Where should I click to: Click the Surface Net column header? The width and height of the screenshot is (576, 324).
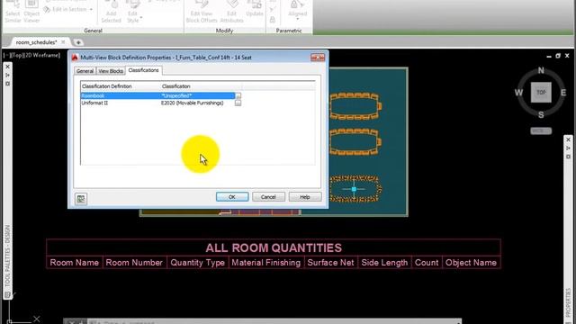(x=330, y=263)
